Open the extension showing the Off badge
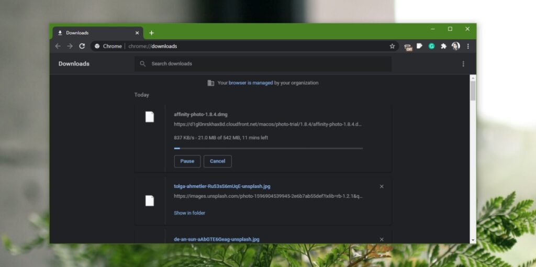This screenshot has width=536, height=267. [408, 47]
